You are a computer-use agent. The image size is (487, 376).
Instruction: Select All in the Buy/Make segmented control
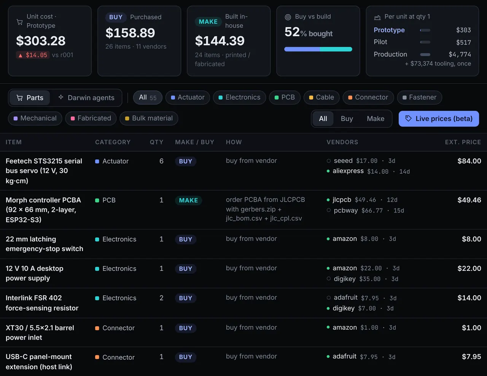[x=323, y=119]
